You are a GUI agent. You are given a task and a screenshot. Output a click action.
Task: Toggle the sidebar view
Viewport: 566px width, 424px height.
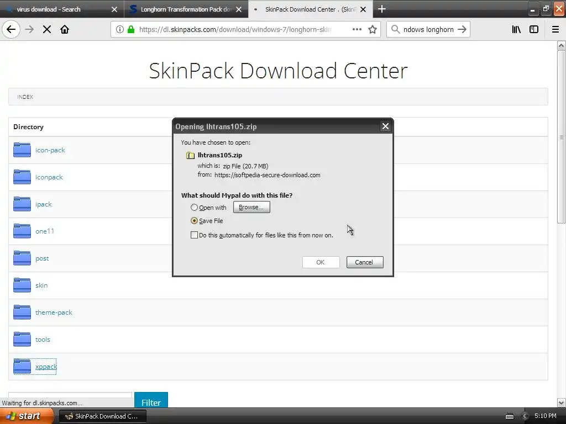pos(534,29)
